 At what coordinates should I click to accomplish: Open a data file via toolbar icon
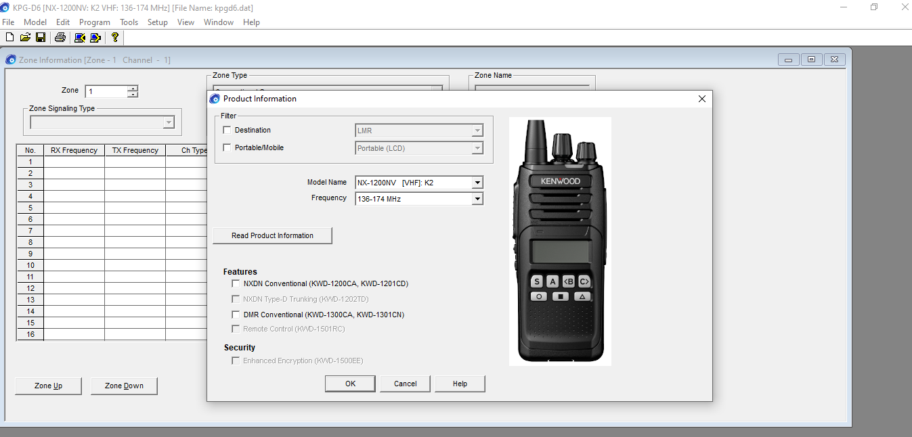click(x=25, y=37)
